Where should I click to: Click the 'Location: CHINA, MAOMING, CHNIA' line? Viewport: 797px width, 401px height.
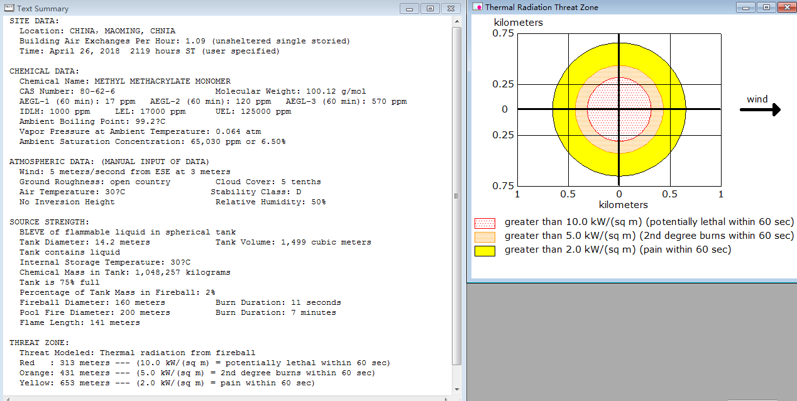coord(97,31)
